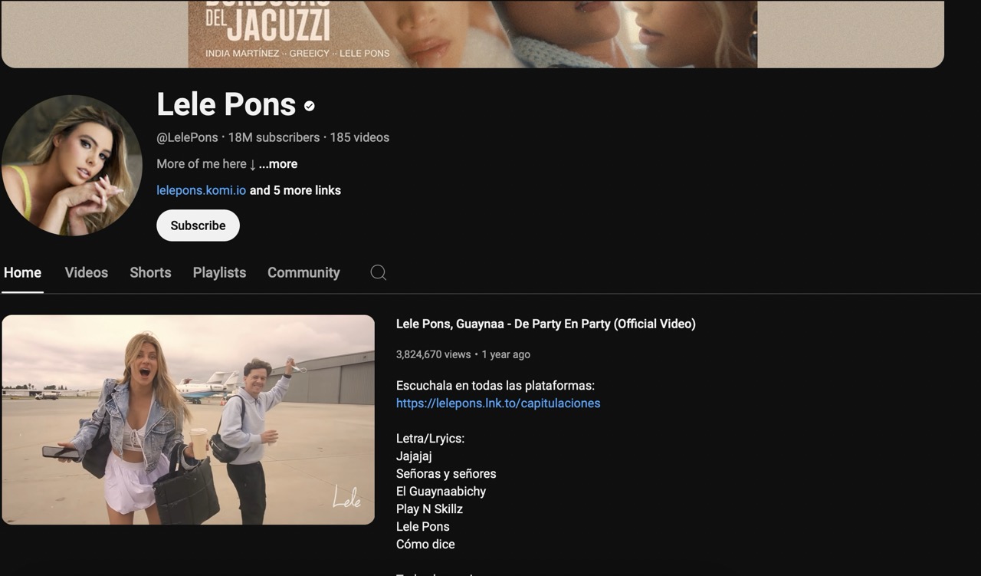Expand channel description with ...more
This screenshot has width=981, height=576.
pos(278,163)
